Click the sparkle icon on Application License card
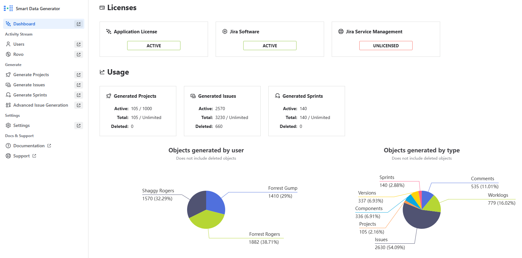Image resolution: width=522 pixels, height=258 pixels. click(x=109, y=31)
